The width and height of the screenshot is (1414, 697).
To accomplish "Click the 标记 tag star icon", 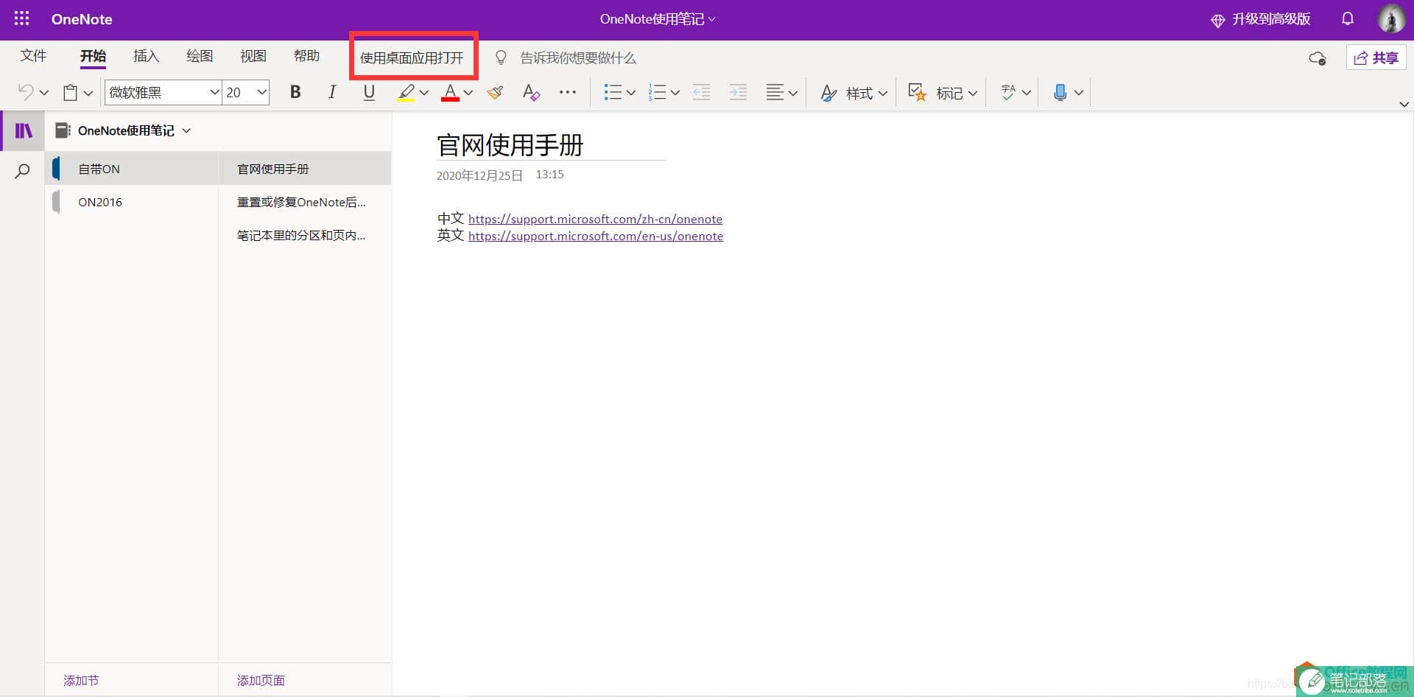I will point(917,92).
